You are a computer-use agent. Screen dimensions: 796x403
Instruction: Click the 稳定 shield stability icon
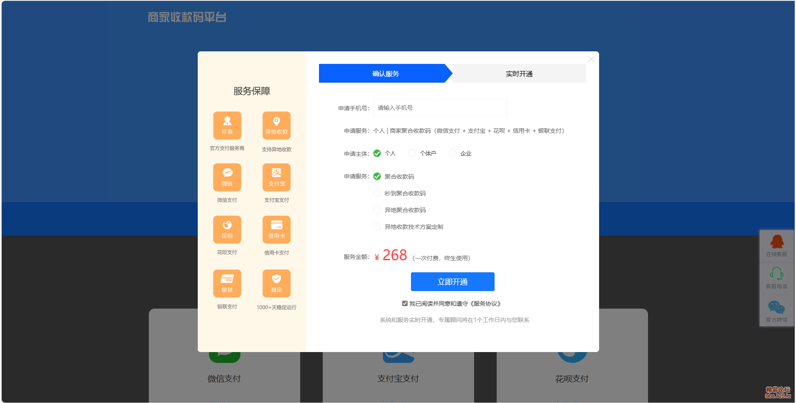276,283
